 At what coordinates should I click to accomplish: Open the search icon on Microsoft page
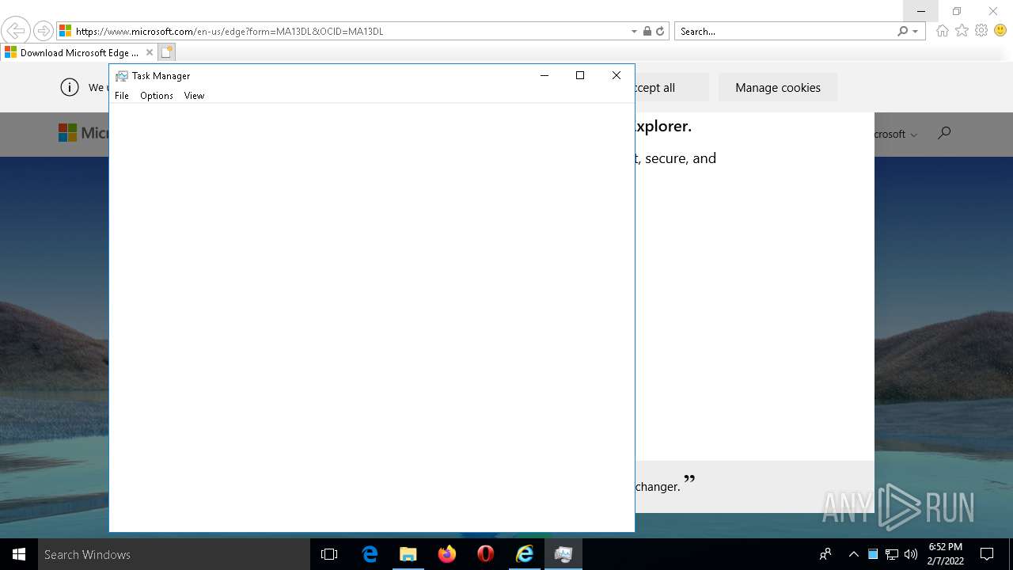click(x=943, y=133)
